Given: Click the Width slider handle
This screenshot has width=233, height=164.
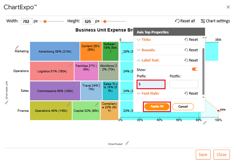Looking at the screenshot, I should (45, 22).
